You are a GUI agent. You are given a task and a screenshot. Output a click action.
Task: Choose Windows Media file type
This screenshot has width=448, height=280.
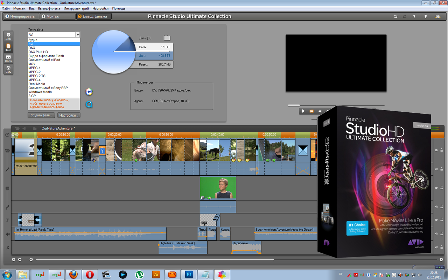tap(54, 92)
